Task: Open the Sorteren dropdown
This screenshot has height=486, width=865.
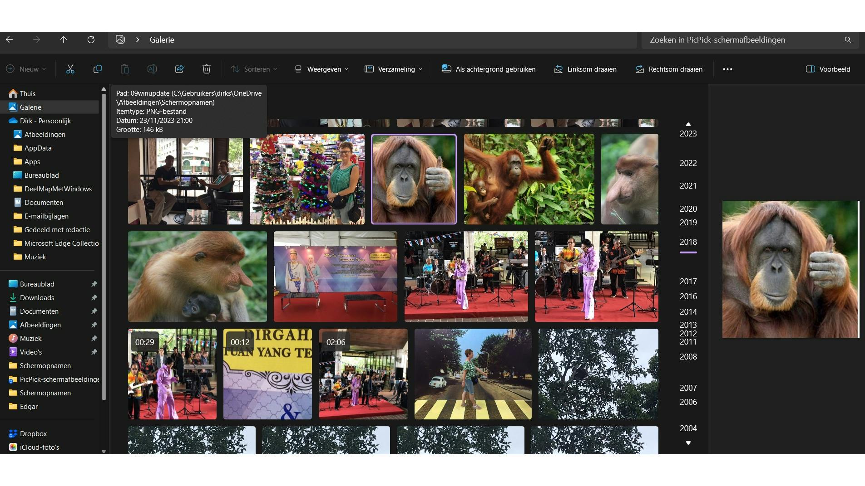Action: coord(254,69)
